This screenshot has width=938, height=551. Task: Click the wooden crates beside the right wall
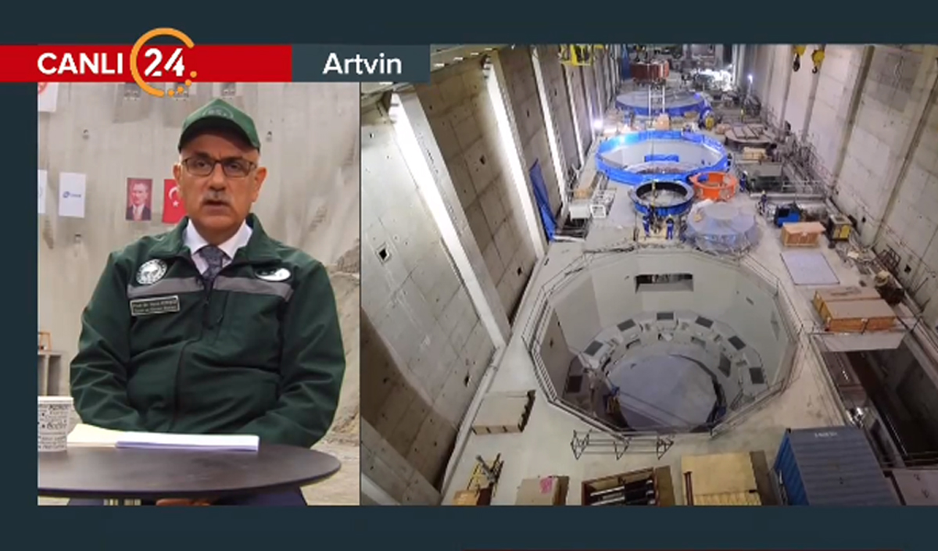pos(854,309)
